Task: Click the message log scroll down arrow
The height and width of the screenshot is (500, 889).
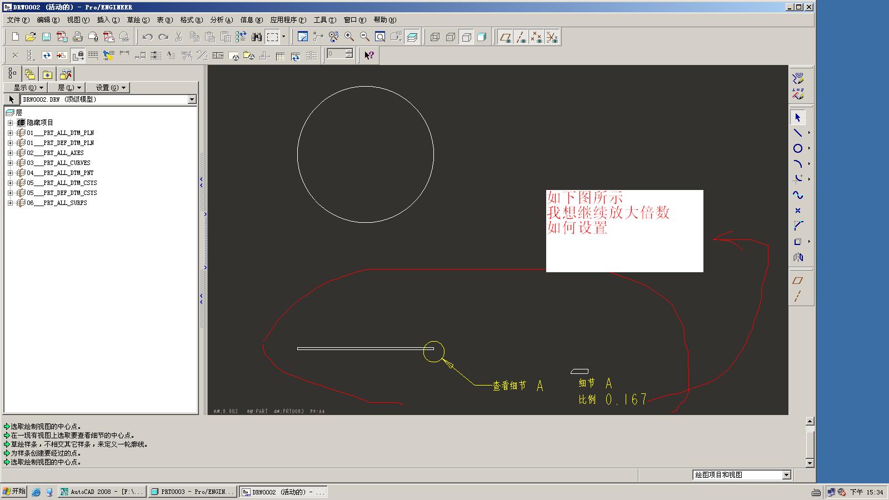Action: pyautogui.click(x=810, y=463)
